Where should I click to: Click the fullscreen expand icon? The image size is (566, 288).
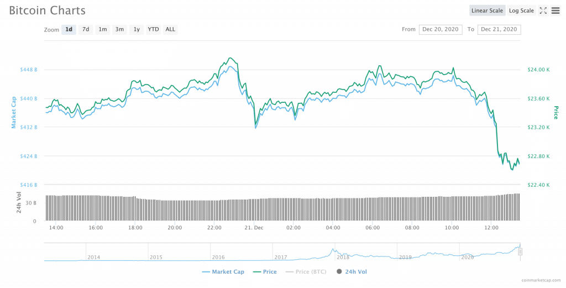point(543,11)
